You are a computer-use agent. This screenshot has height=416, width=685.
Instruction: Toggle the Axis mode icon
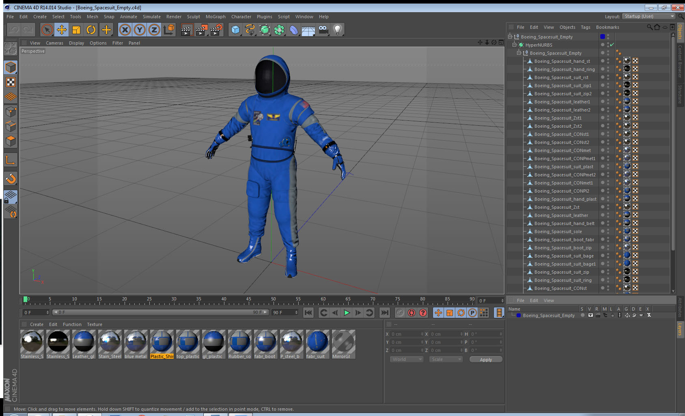[11, 160]
